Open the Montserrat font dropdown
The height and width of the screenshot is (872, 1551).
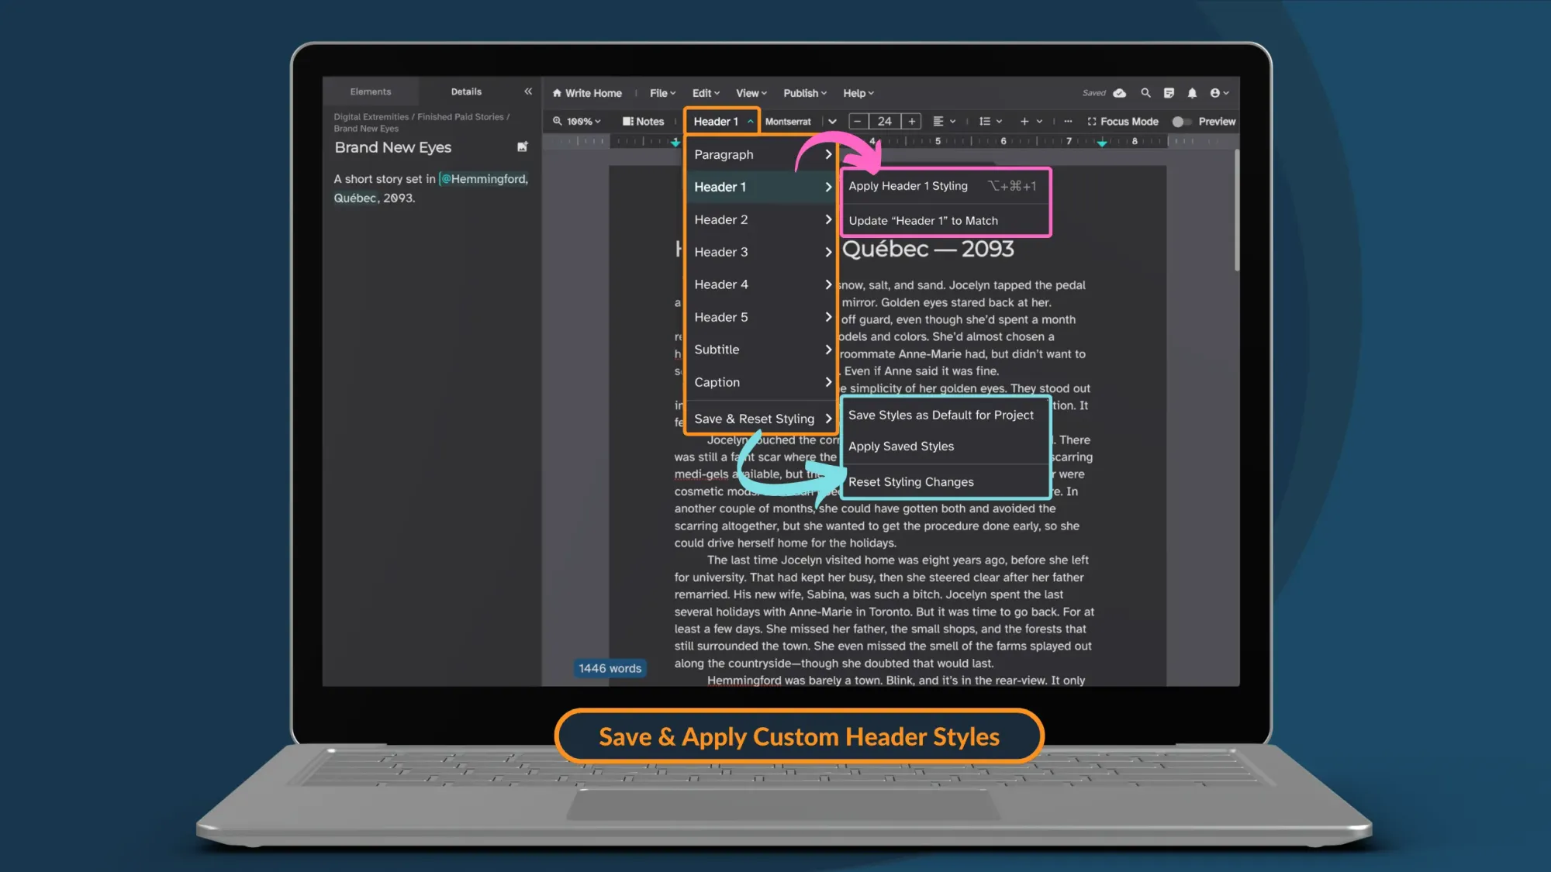832,122
